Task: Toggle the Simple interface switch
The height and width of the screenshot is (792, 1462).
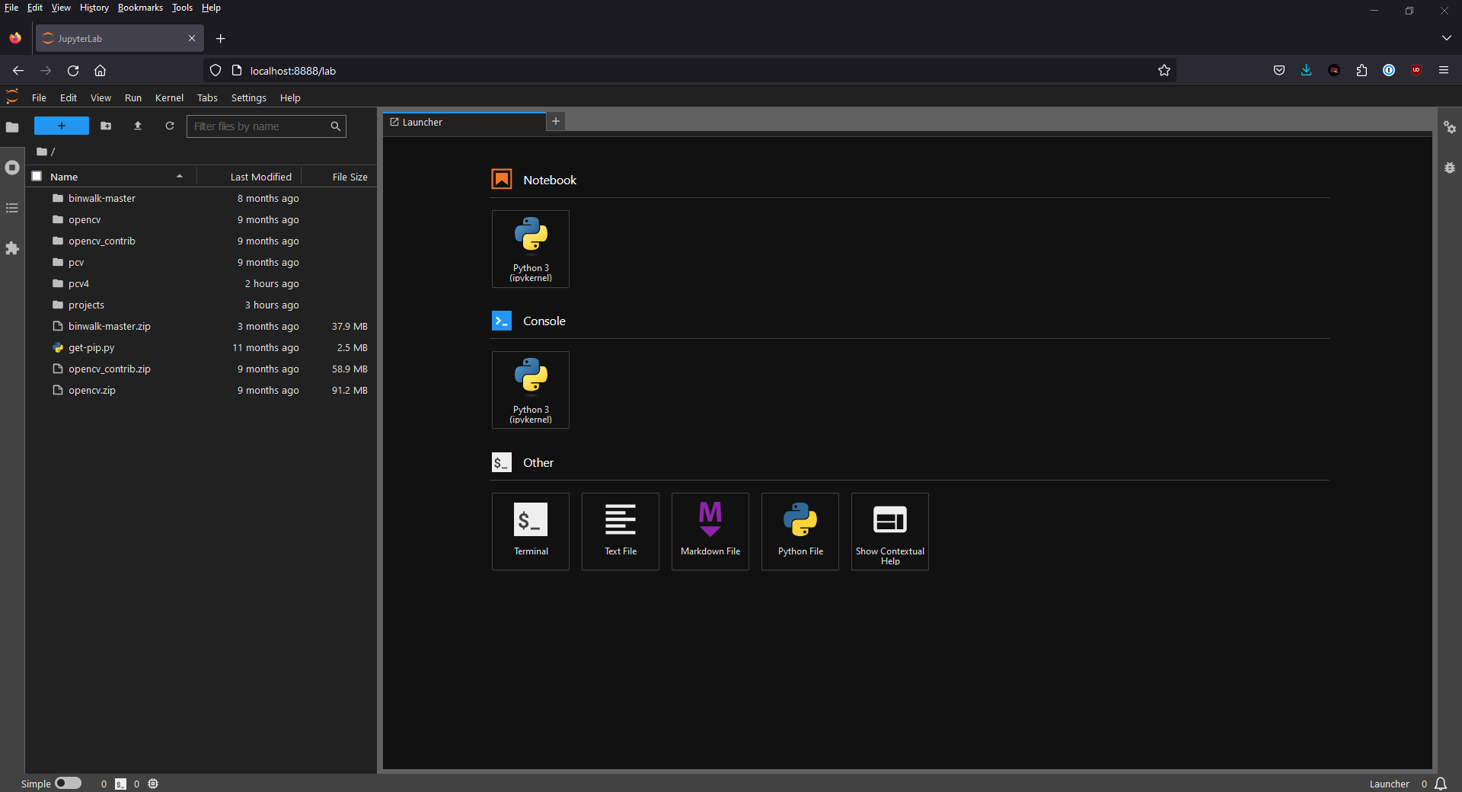Action: (69, 783)
